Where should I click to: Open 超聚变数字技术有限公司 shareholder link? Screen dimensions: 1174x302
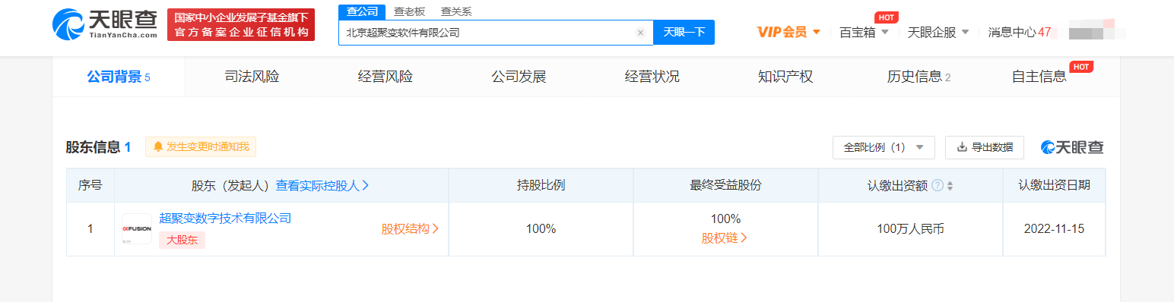[225, 219]
